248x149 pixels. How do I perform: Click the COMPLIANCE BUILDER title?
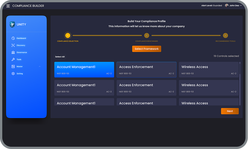28,6
